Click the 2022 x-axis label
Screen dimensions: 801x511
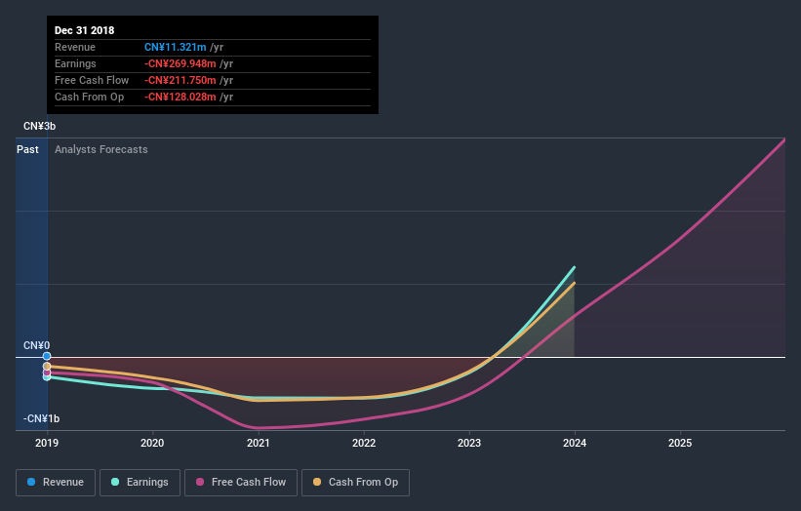(364, 443)
